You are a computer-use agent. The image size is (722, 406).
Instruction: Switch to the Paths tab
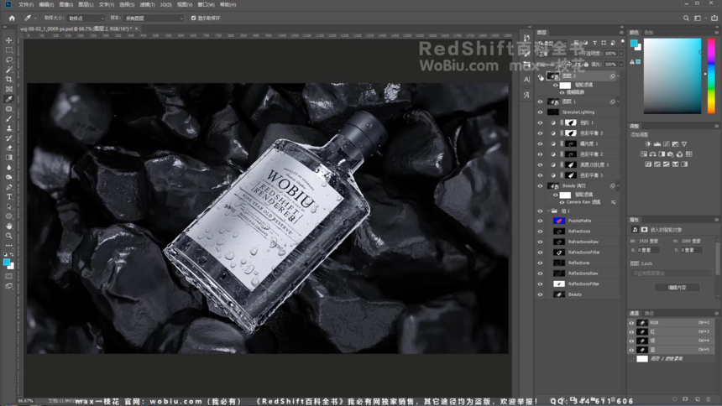pyautogui.click(x=649, y=314)
